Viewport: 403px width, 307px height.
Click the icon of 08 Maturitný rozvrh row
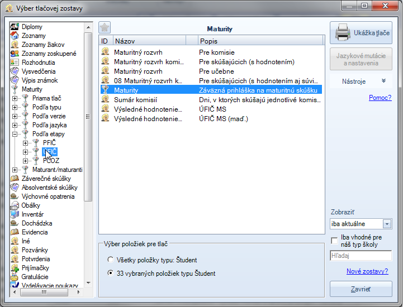pos(105,80)
